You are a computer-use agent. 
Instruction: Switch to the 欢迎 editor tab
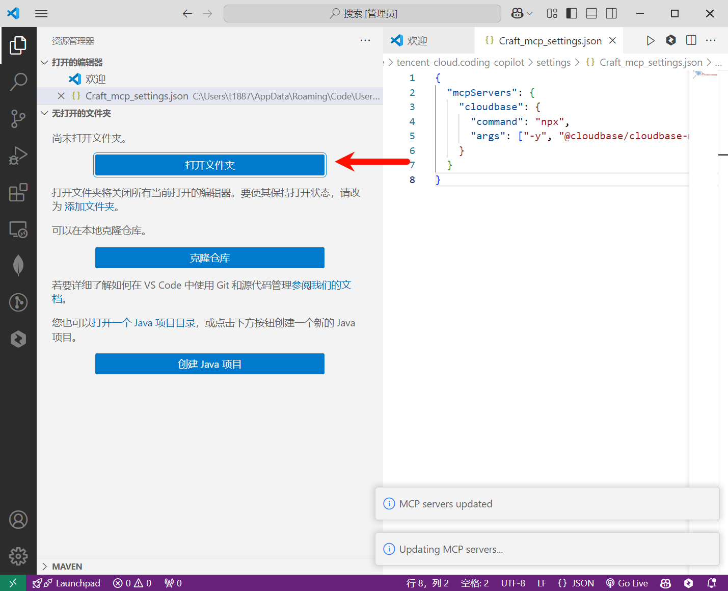click(x=429, y=40)
